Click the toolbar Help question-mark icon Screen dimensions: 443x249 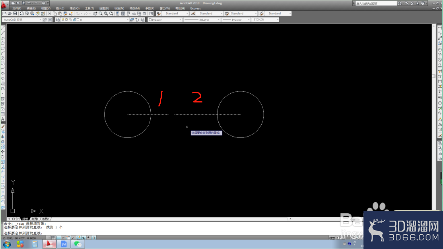[x=151, y=14]
